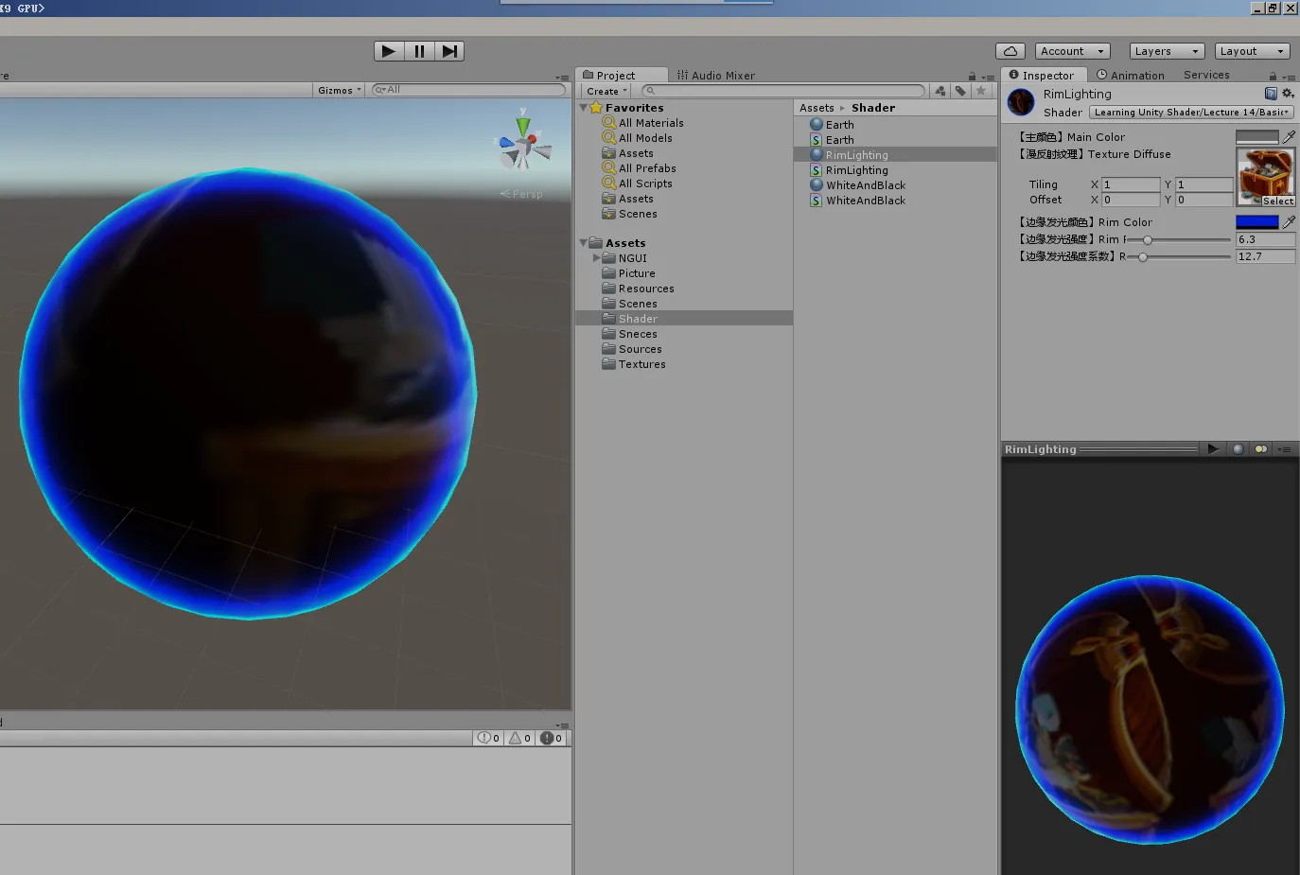The height and width of the screenshot is (875, 1300).
Task: Click Assets in the breadcrumb path
Action: coord(817,108)
